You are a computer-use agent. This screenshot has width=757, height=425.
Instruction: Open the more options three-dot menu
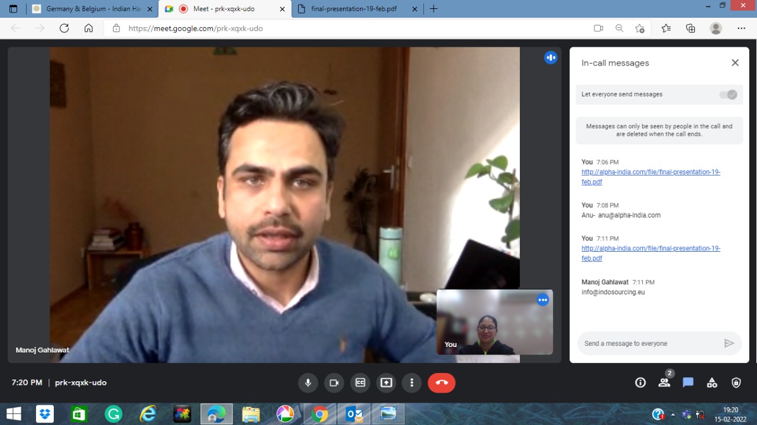click(x=412, y=382)
